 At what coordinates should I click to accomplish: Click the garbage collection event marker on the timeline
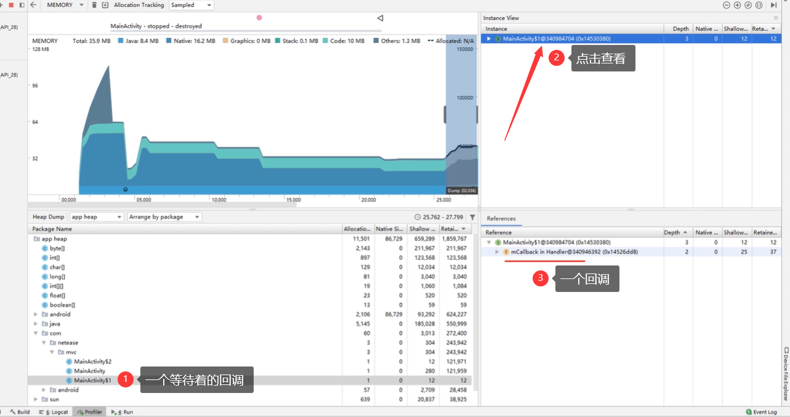click(126, 190)
